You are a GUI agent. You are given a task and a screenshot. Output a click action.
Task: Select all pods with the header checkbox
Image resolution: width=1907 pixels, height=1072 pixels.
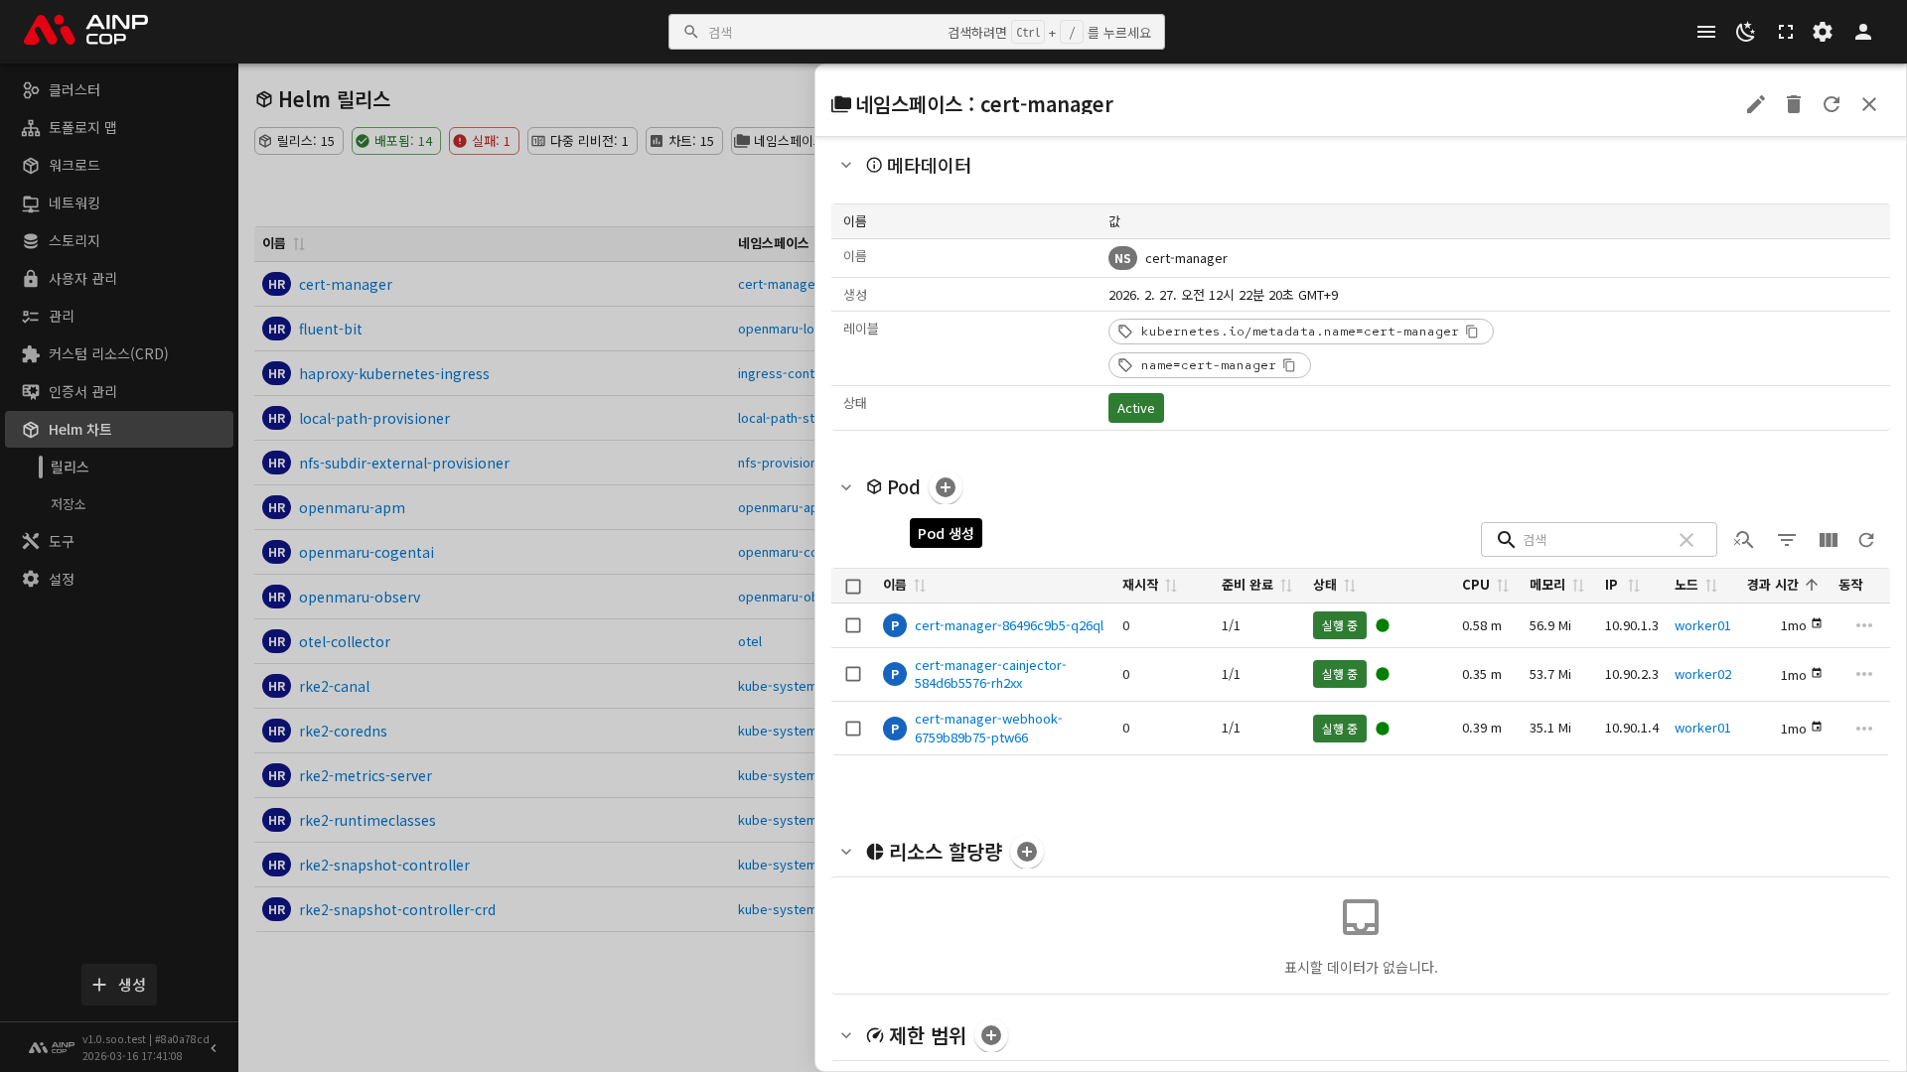point(853,587)
